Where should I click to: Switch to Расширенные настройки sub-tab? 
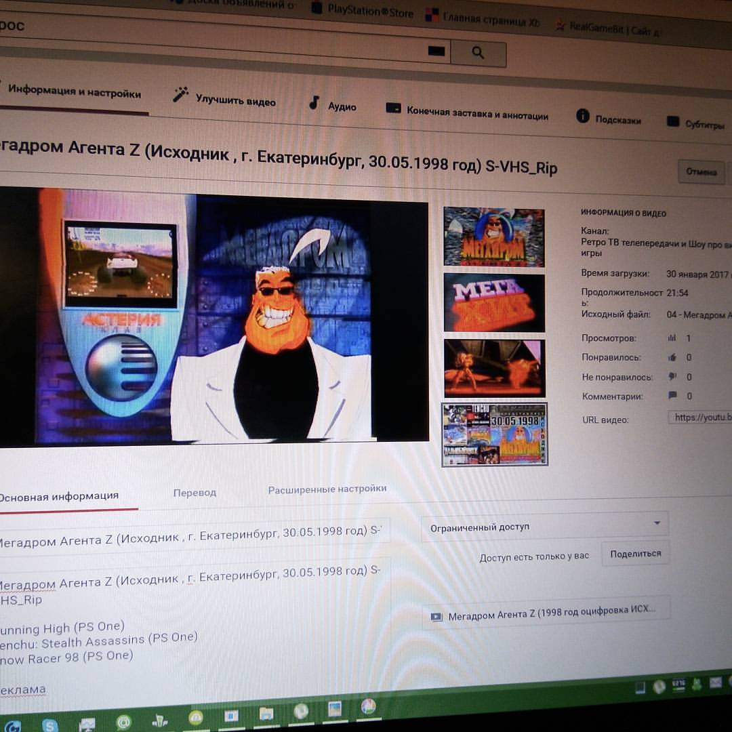click(327, 489)
